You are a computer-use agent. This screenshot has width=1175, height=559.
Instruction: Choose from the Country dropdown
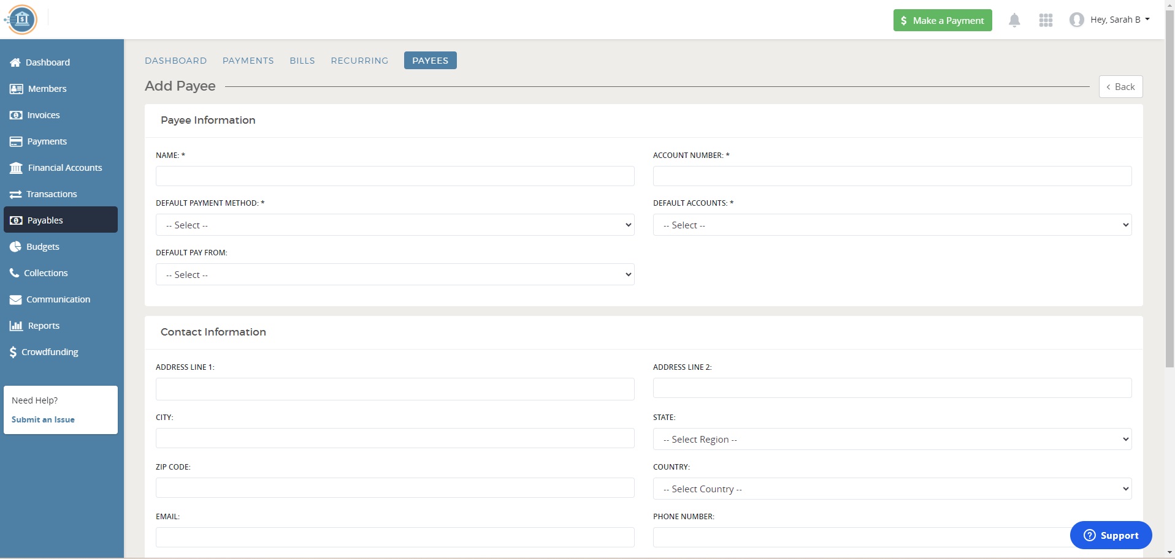pyautogui.click(x=892, y=489)
